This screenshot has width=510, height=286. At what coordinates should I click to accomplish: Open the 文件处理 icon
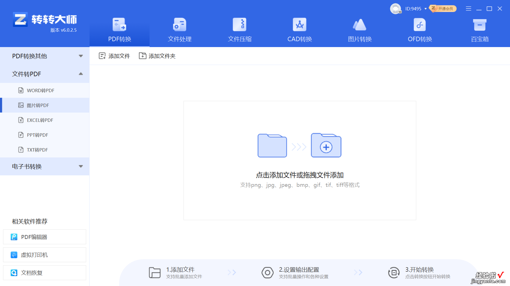(x=180, y=24)
